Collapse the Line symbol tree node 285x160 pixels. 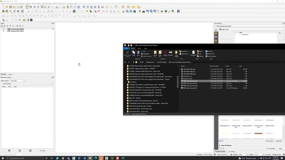click(x=236, y=32)
